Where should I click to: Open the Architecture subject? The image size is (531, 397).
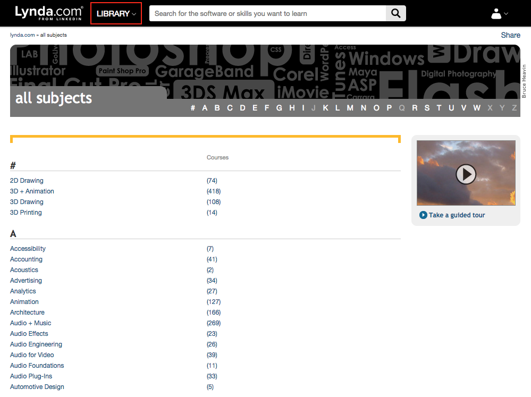[27, 312]
